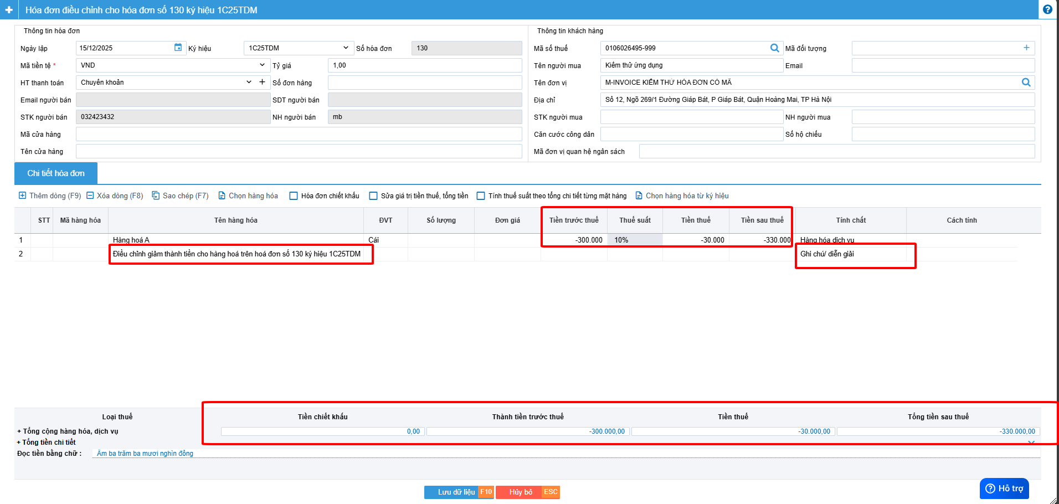The image size is (1059, 504).
Task: Expand the Ký hiệu dropdown
Action: coord(346,48)
